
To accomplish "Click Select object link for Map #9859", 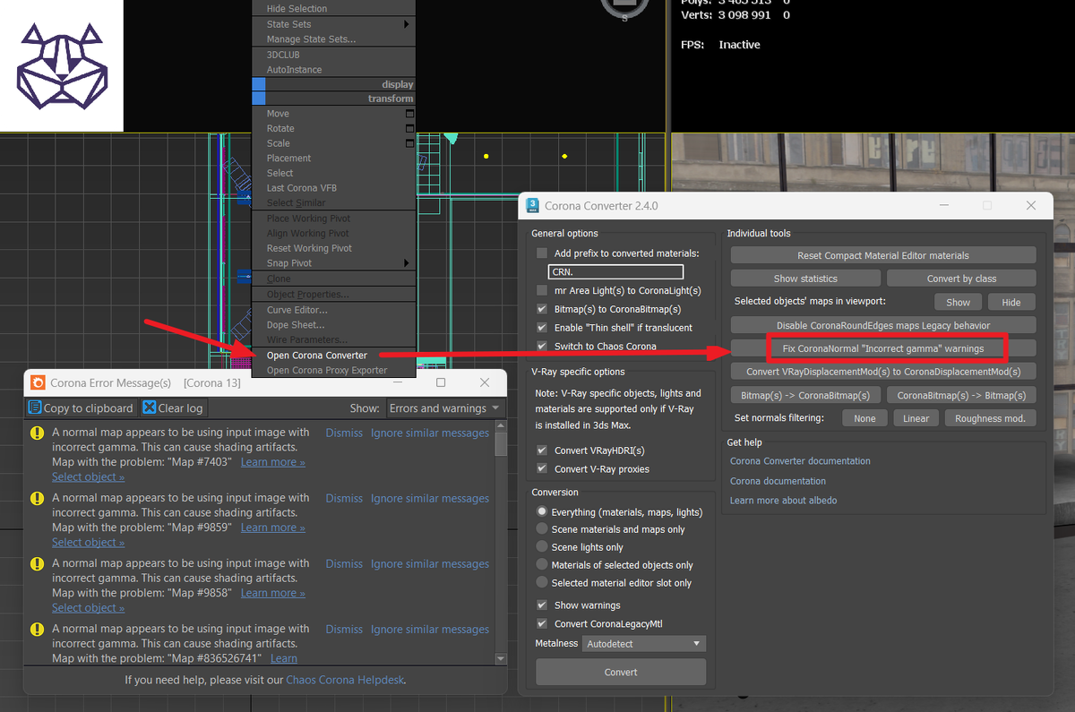I will point(88,542).
